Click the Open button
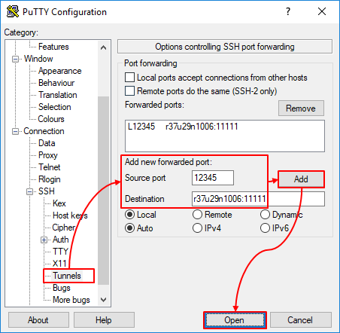 pos(235,320)
